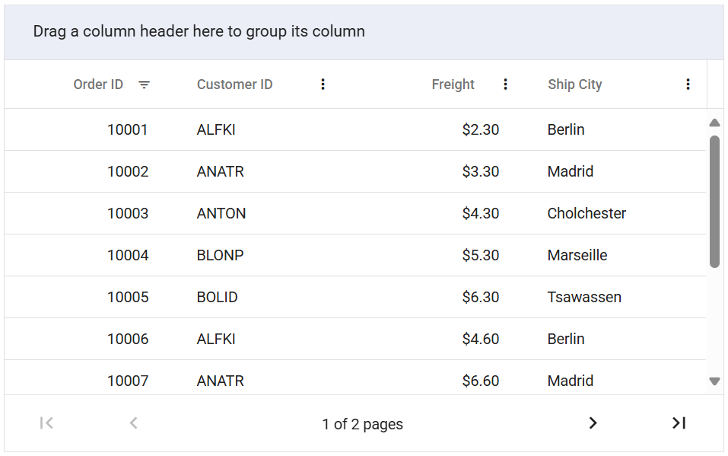Click the $4.60 freight cell

pos(481,339)
